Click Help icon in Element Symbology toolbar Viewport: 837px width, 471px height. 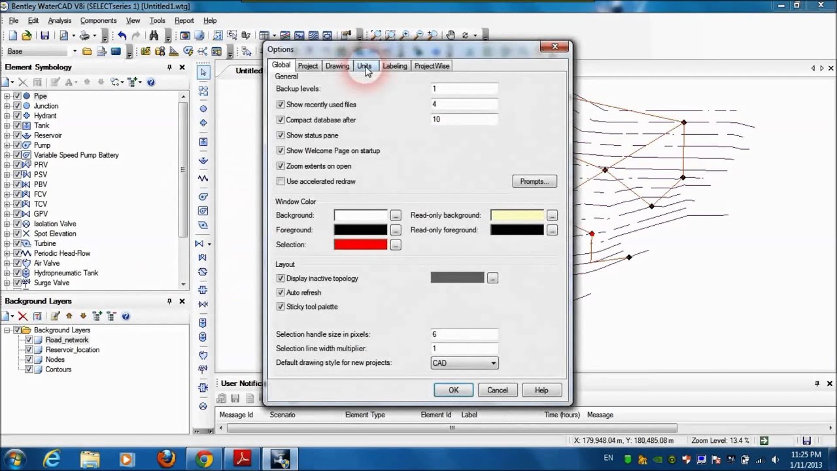tap(151, 82)
